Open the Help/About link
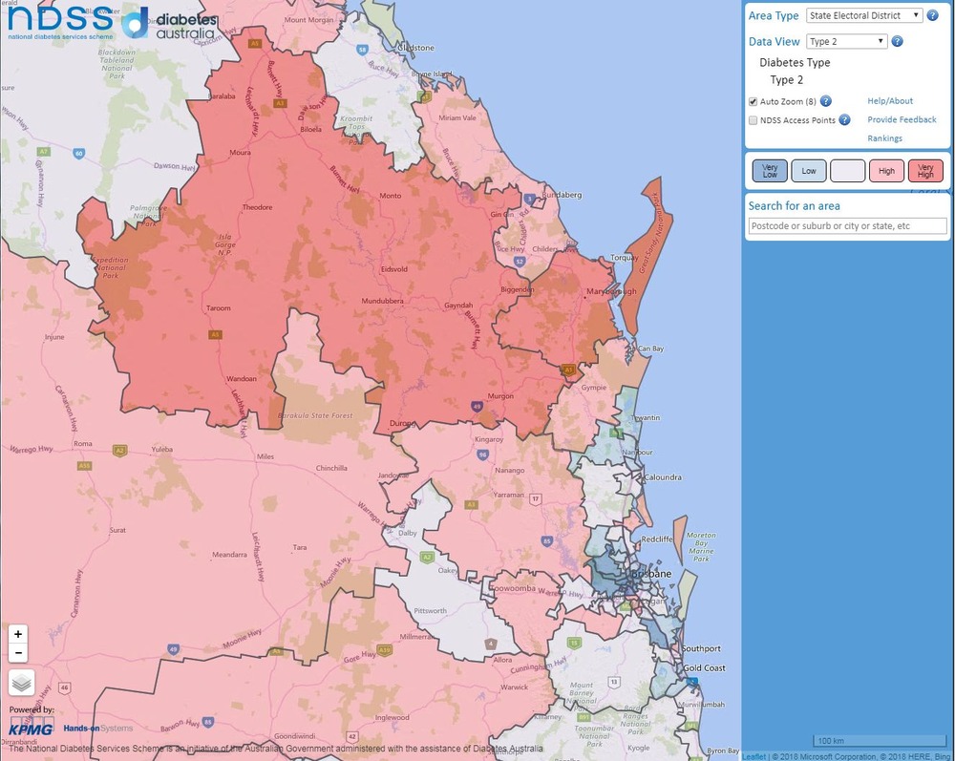Image resolution: width=955 pixels, height=761 pixels. point(890,101)
